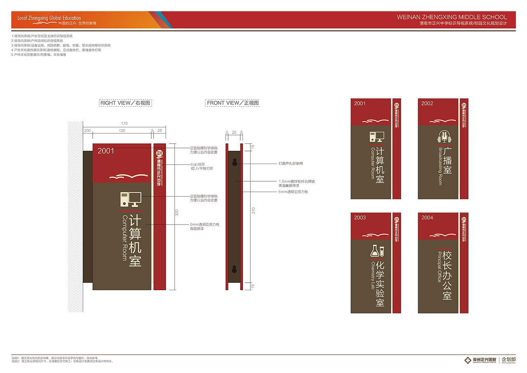Click the microphone headphones icon on sign 2002
The height and width of the screenshot is (373, 527).
coord(444,137)
